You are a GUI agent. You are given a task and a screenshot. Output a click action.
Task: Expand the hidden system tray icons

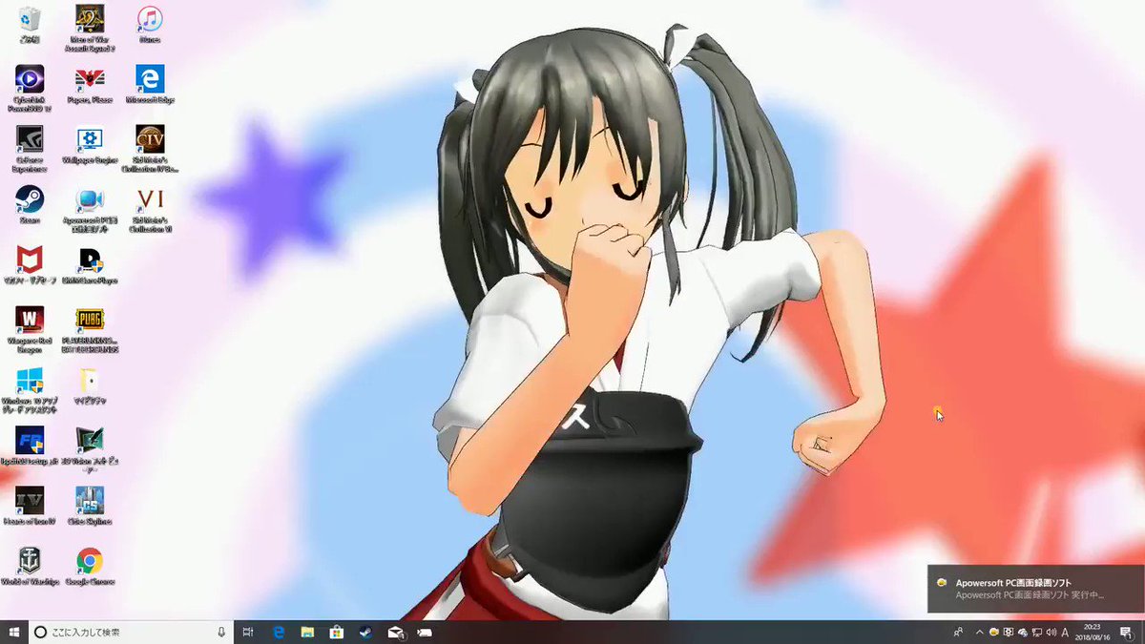979,632
